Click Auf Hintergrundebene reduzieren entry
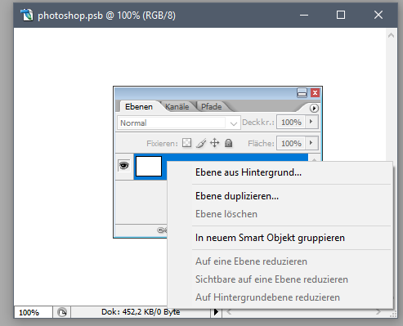This screenshot has height=326, width=403. tap(280, 297)
